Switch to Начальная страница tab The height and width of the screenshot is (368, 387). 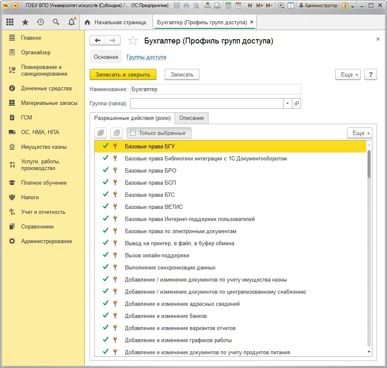[115, 22]
